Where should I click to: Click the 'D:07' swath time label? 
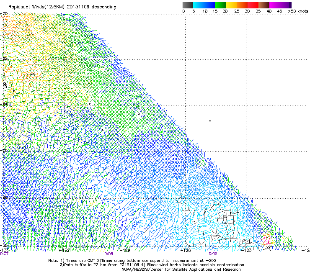pos(4,254)
